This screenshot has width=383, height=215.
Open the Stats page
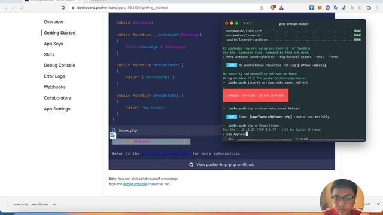coord(49,54)
